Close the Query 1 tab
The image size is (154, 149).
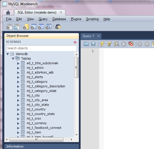pyautogui.click(x=98, y=36)
